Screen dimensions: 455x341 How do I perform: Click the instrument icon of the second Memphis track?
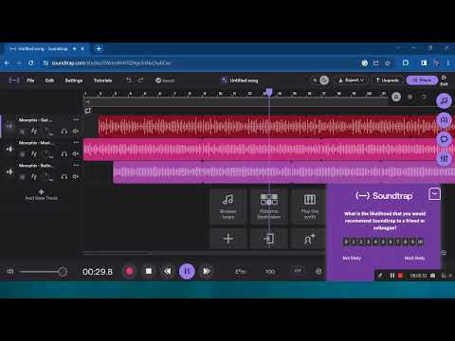[9, 149]
